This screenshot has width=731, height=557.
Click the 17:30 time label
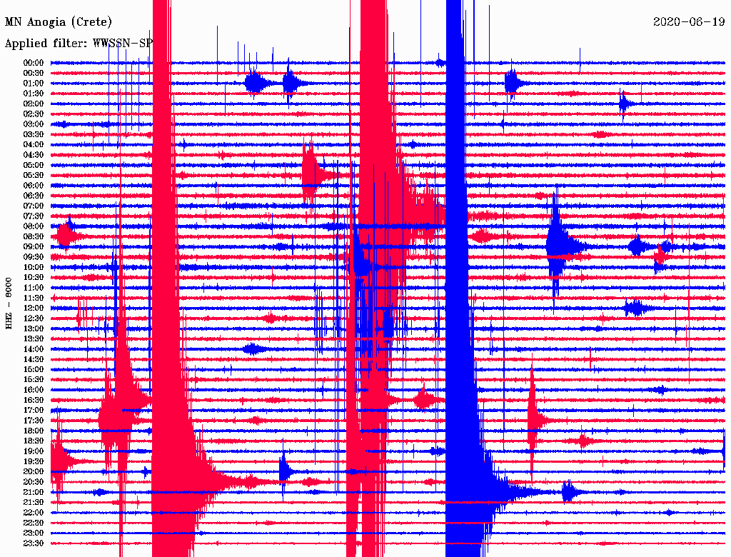34,421
